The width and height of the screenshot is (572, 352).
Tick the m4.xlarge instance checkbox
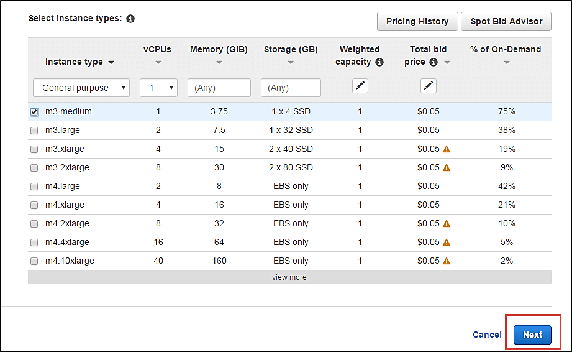34,205
